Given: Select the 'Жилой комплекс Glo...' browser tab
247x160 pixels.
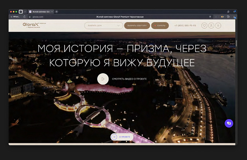Looking at the screenshot, I should [x=40, y=12].
